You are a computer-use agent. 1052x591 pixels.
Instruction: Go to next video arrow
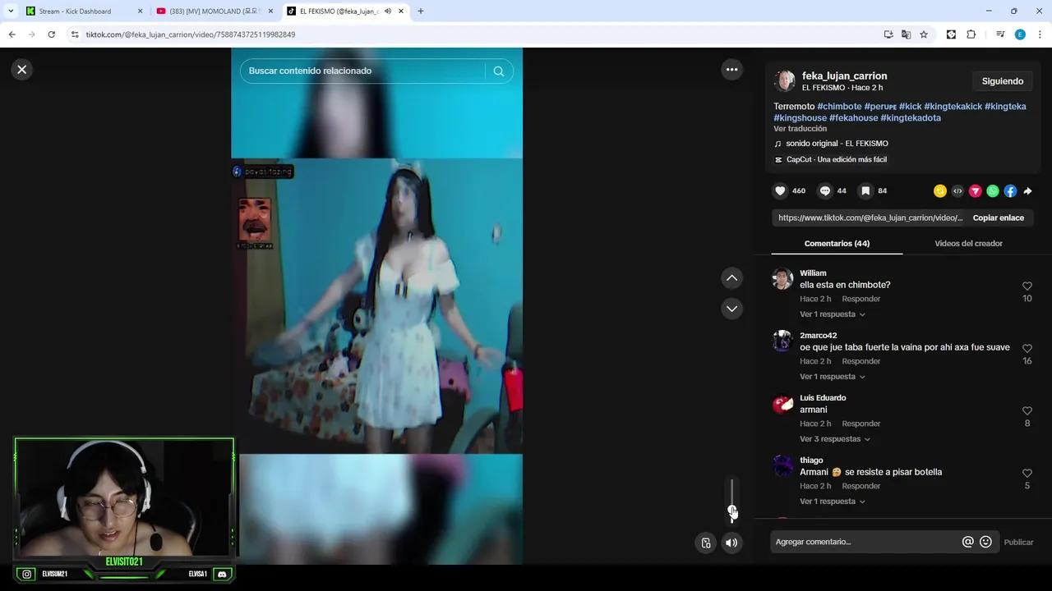coord(731,309)
